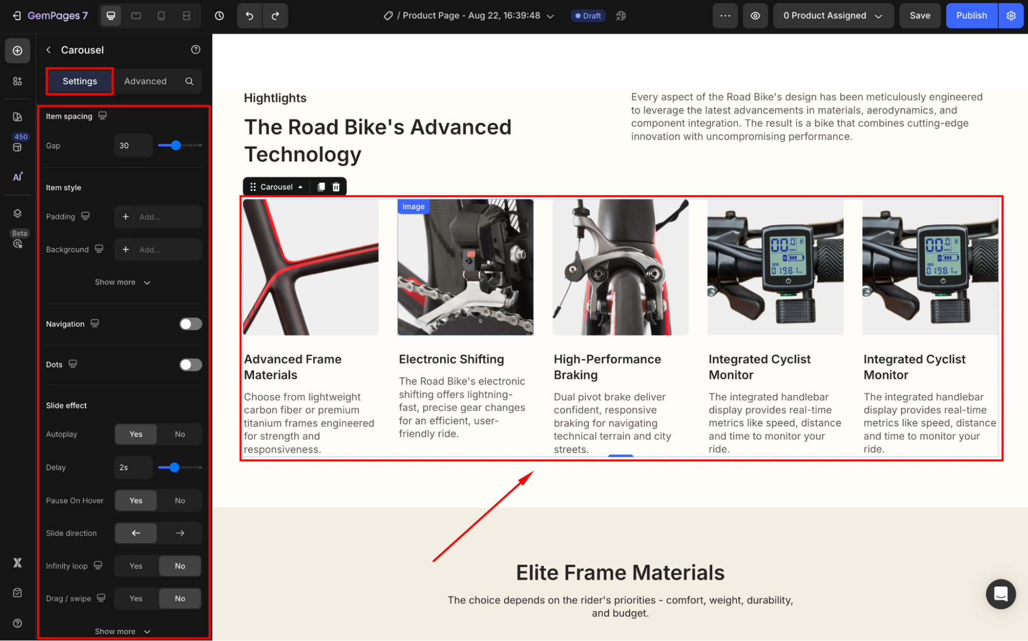1028x641 pixels.
Task: Open the AI assistant sidebar icon
Action: (17, 176)
